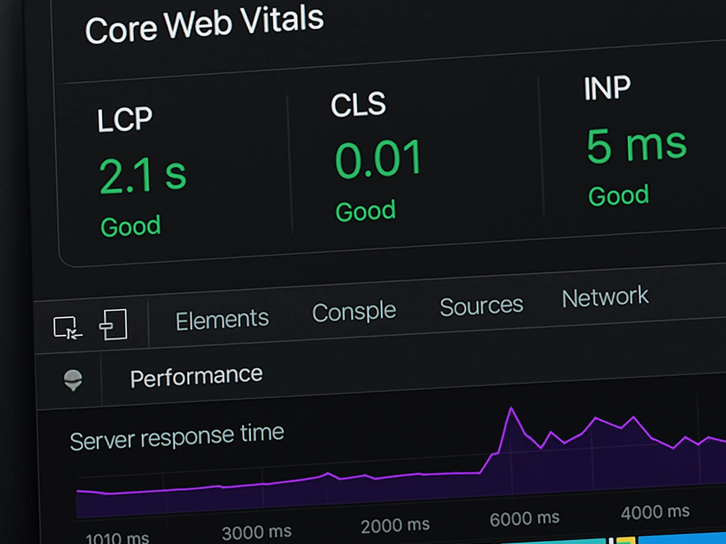Toggle the device toolbar icon
Viewport: 726px width, 544px height.
pos(113,325)
